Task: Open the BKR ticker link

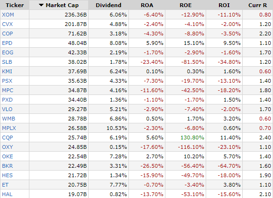Action: (7, 166)
